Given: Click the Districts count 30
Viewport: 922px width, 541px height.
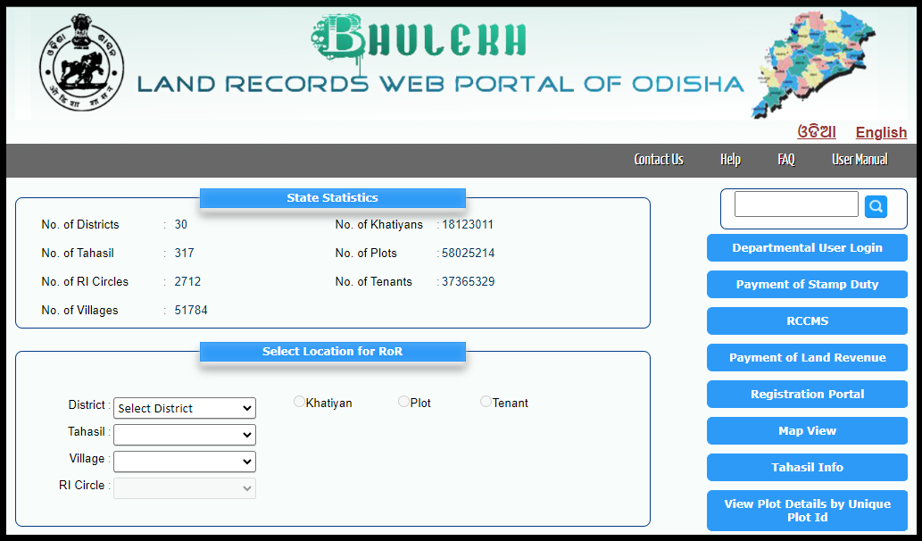Looking at the screenshot, I should pyautogui.click(x=180, y=225).
